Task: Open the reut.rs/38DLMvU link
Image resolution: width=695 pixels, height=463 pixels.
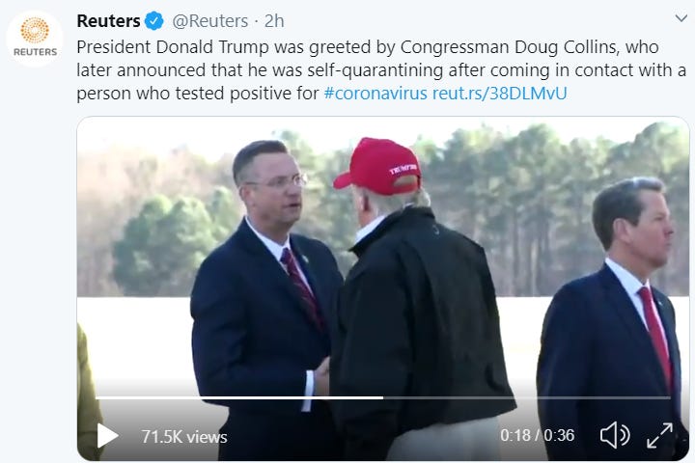Action: [500, 94]
